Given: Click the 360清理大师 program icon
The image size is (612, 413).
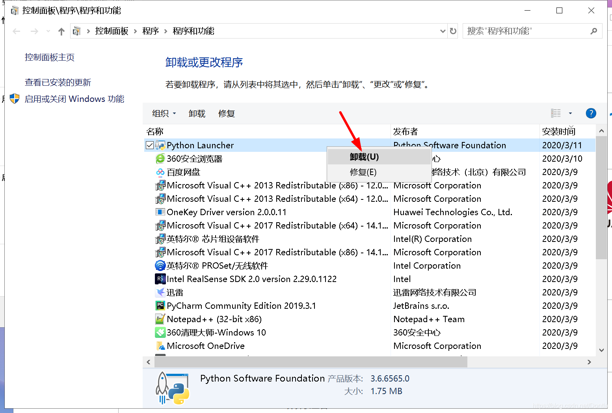Looking at the screenshot, I should 160,332.
